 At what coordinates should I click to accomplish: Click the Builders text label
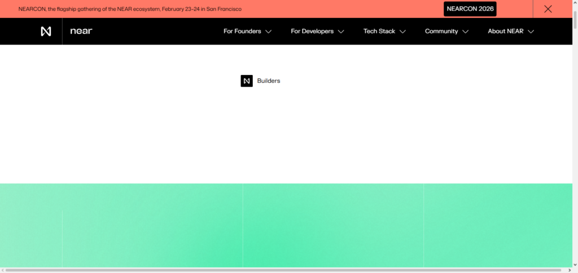click(269, 81)
